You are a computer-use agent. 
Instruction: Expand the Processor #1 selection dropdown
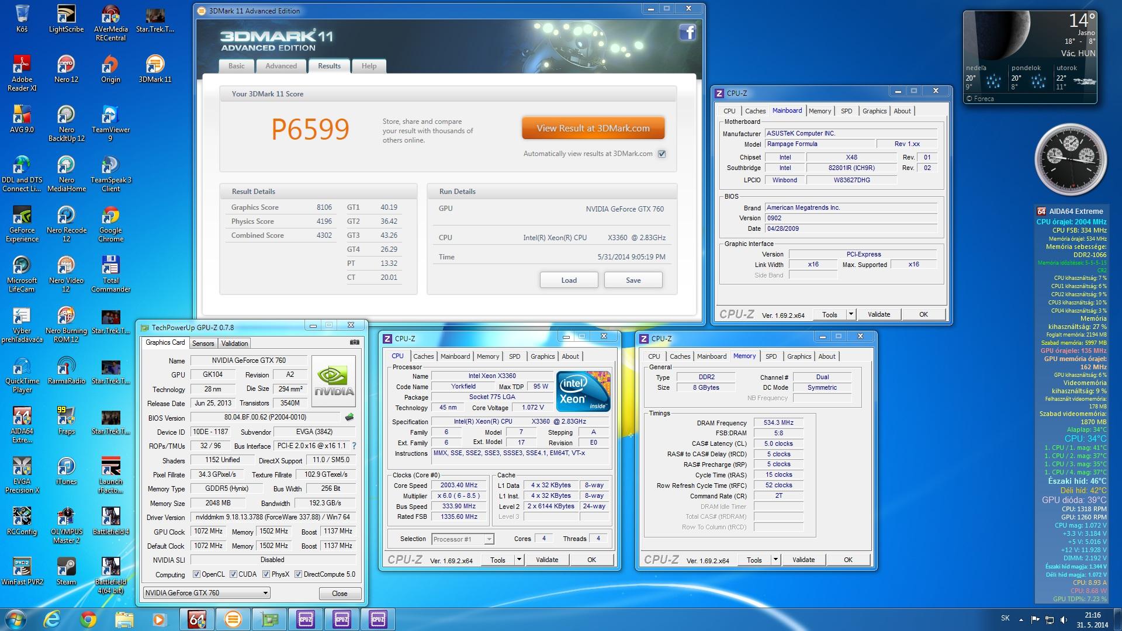click(x=489, y=539)
